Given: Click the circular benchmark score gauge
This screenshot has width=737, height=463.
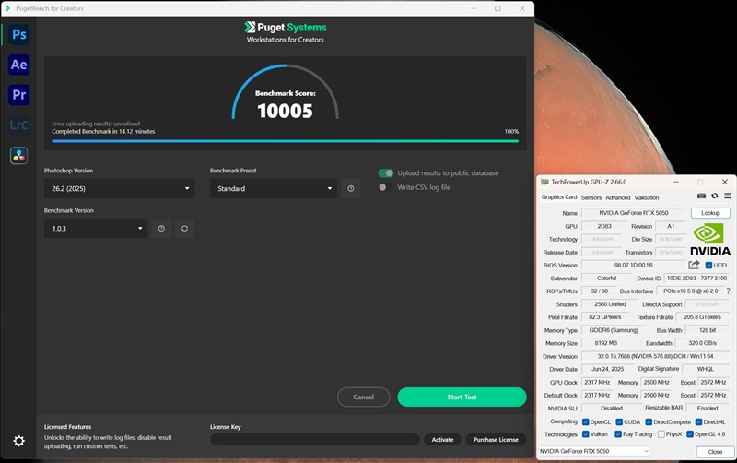Looking at the screenshot, I should coord(286,91).
